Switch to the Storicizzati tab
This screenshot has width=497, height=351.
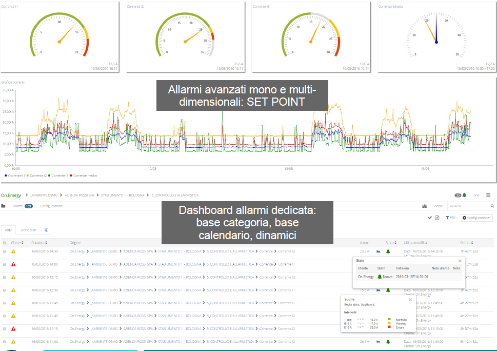pyautogui.click(x=28, y=230)
